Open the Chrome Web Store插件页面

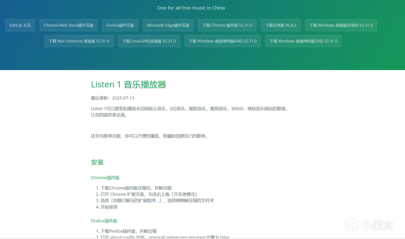click(x=68, y=25)
